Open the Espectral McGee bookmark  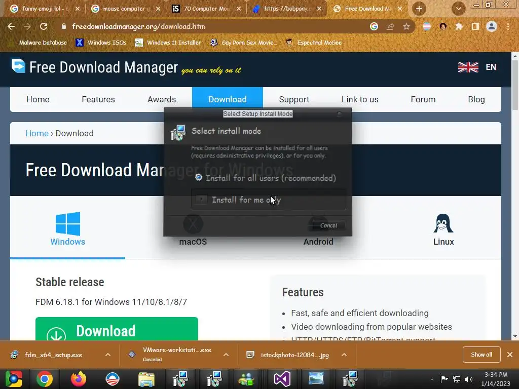click(314, 43)
